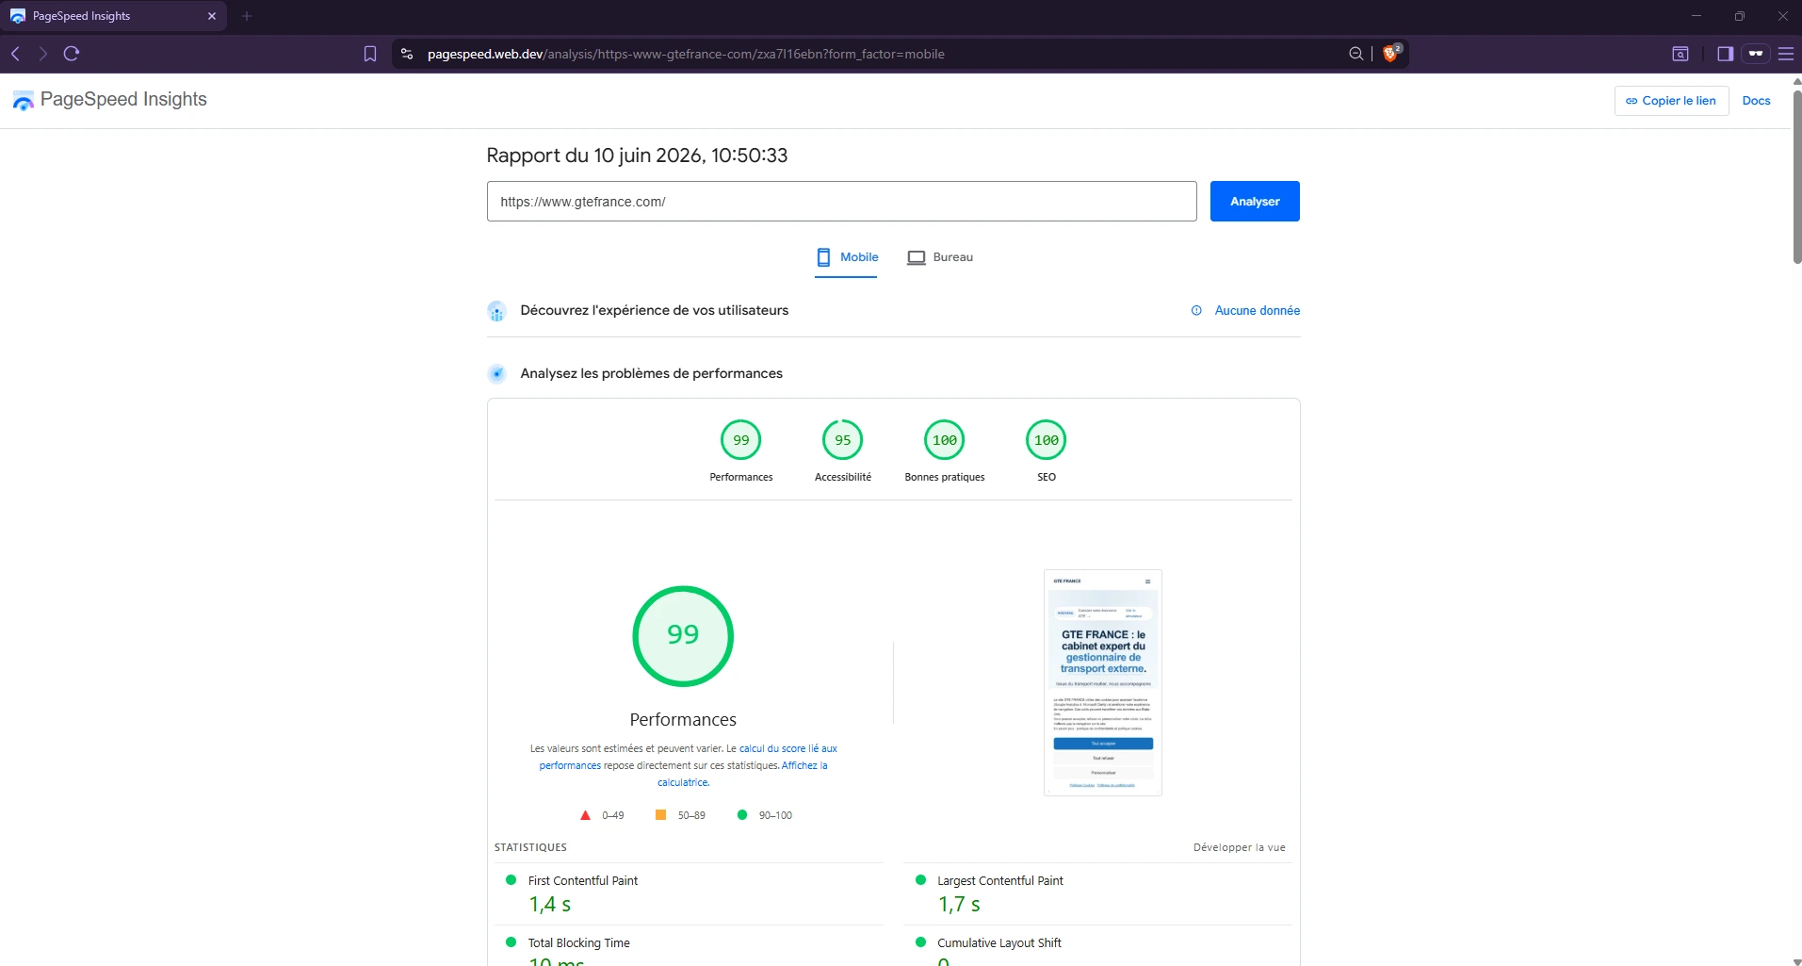The image size is (1802, 966).
Task: Open site settings icon in address bar
Action: click(407, 54)
